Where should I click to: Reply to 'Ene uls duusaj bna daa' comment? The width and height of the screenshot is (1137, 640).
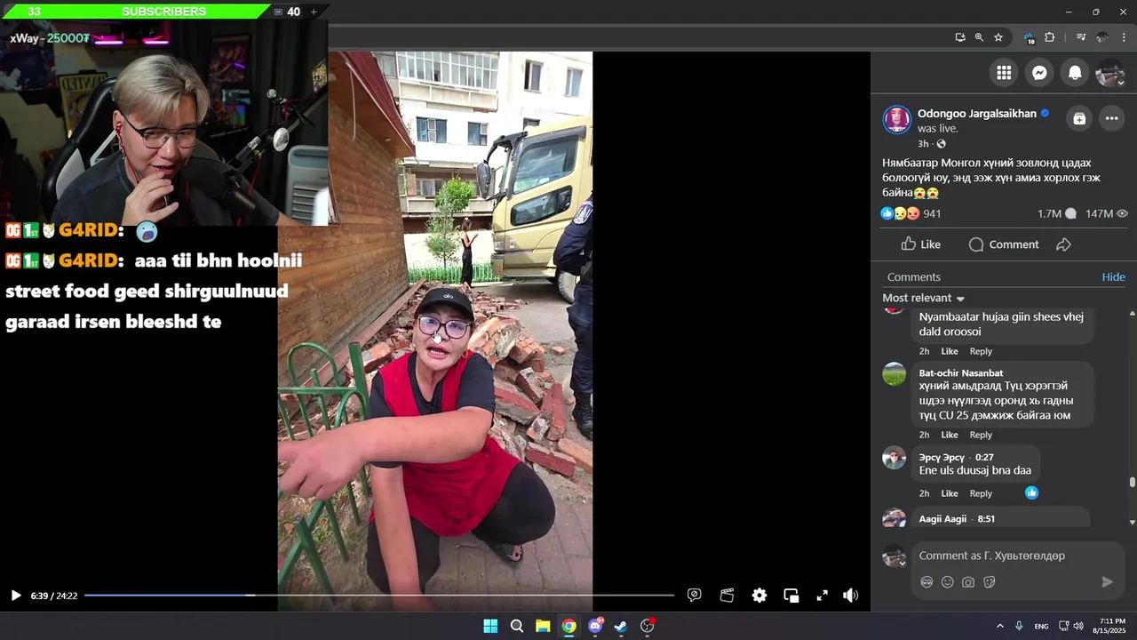tap(981, 493)
